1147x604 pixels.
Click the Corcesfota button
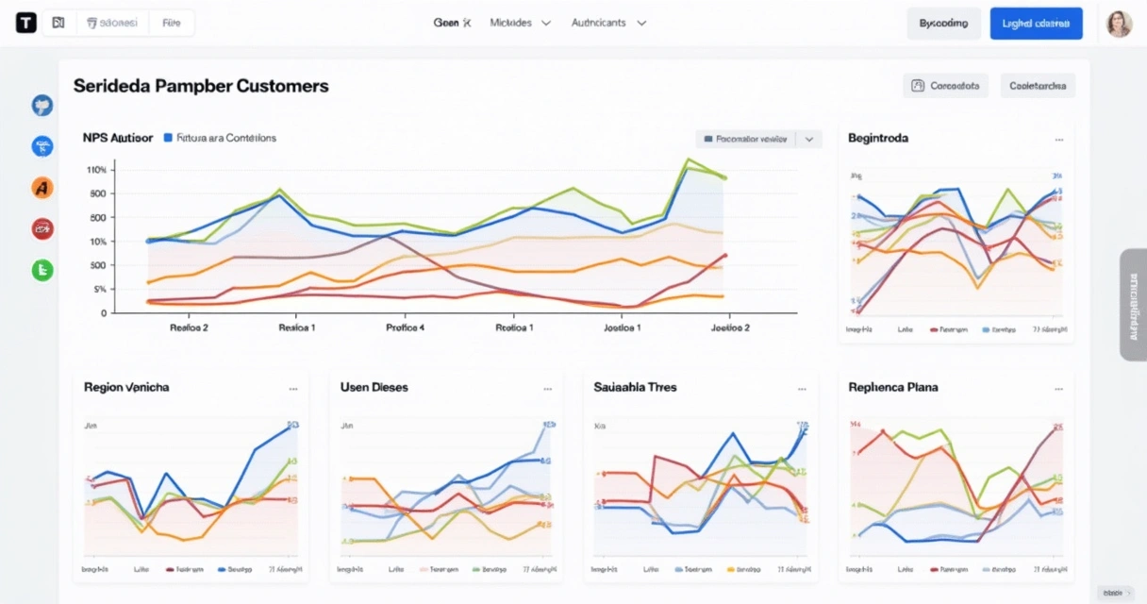(945, 86)
